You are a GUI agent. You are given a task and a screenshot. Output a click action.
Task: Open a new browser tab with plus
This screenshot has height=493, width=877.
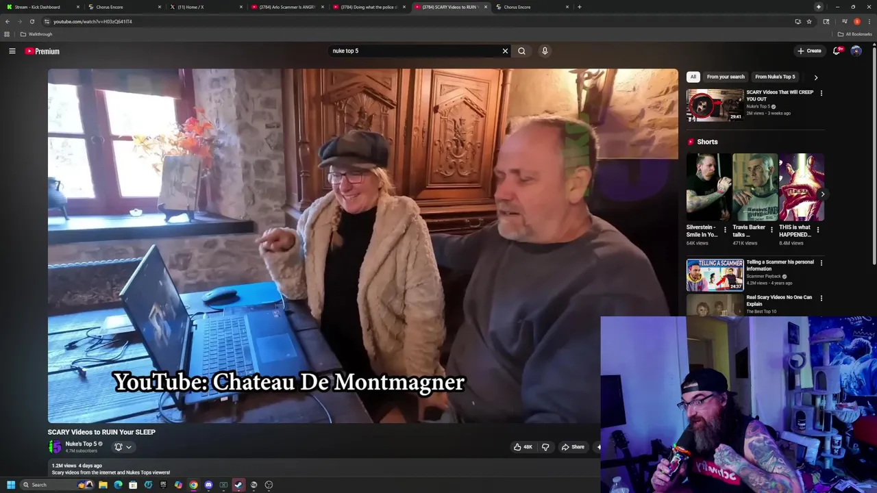point(580,7)
